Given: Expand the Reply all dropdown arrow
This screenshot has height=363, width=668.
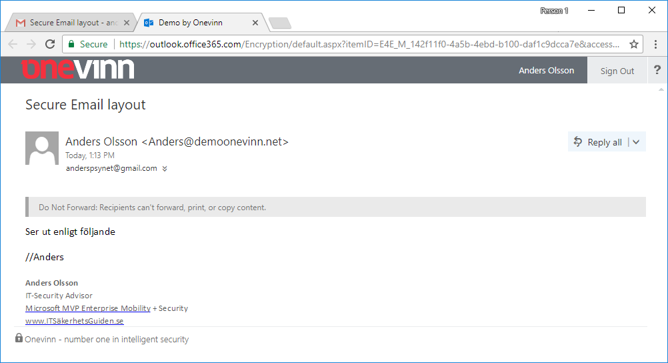Looking at the screenshot, I should click(636, 142).
